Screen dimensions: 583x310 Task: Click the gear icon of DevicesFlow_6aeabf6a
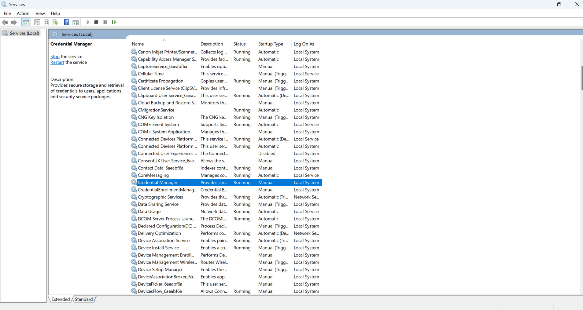134,291
